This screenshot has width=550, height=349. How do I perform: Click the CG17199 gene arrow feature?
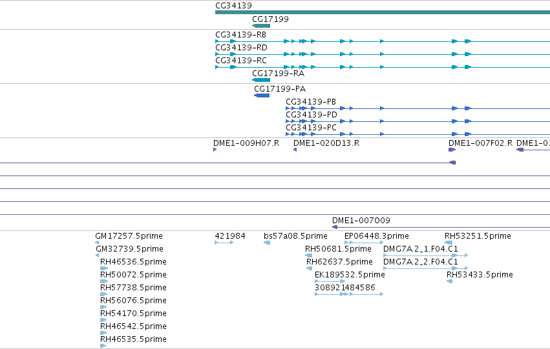[261, 26]
